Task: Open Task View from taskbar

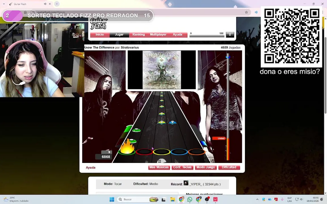Action: pyautogui.click(x=163, y=199)
